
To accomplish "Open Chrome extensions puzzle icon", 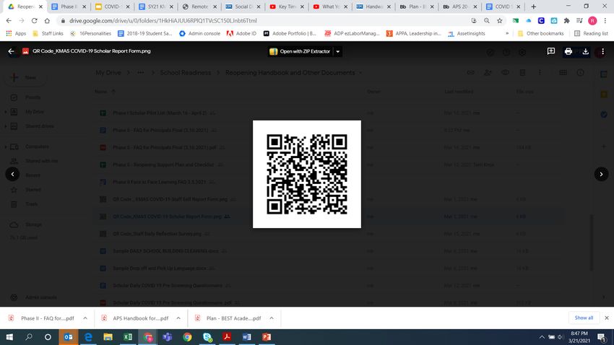I will coord(566,21).
